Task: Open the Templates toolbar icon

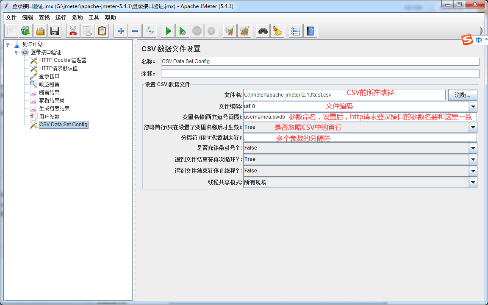Action: coord(26,31)
